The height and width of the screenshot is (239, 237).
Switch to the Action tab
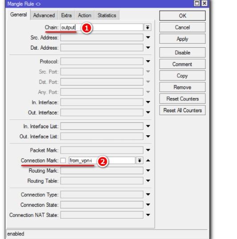click(x=84, y=16)
